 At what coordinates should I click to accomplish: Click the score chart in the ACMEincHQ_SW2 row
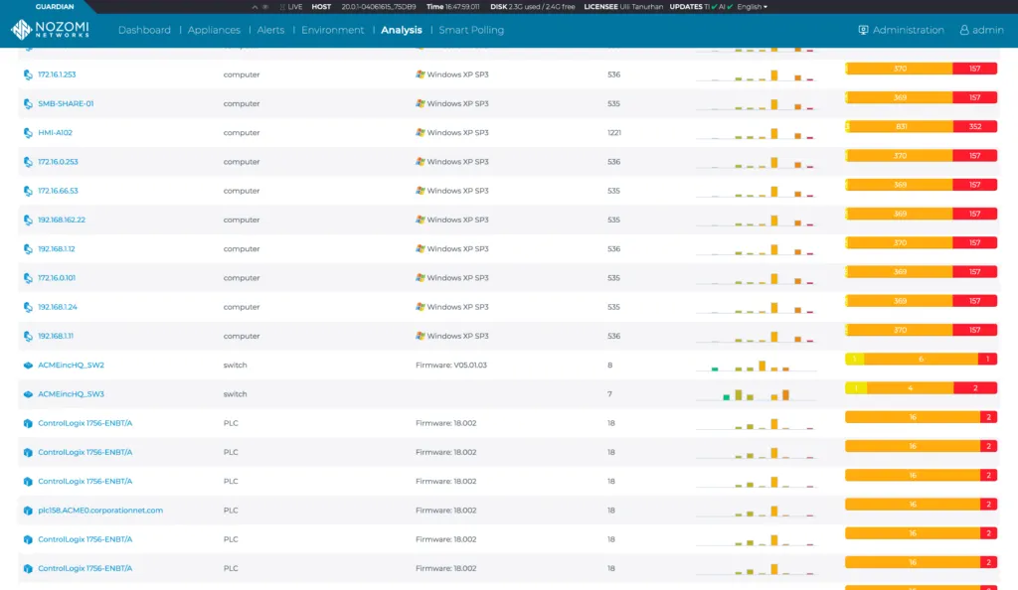756,366
